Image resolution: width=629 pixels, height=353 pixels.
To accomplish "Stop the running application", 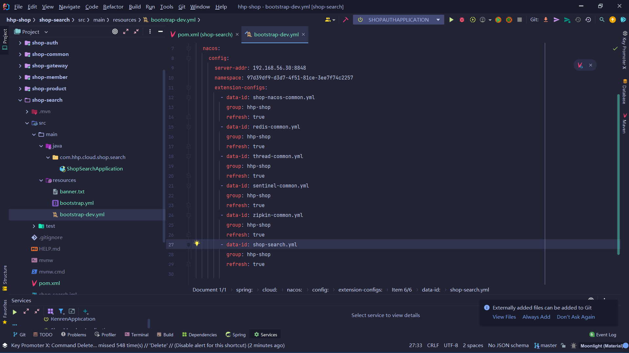I will (519, 20).
